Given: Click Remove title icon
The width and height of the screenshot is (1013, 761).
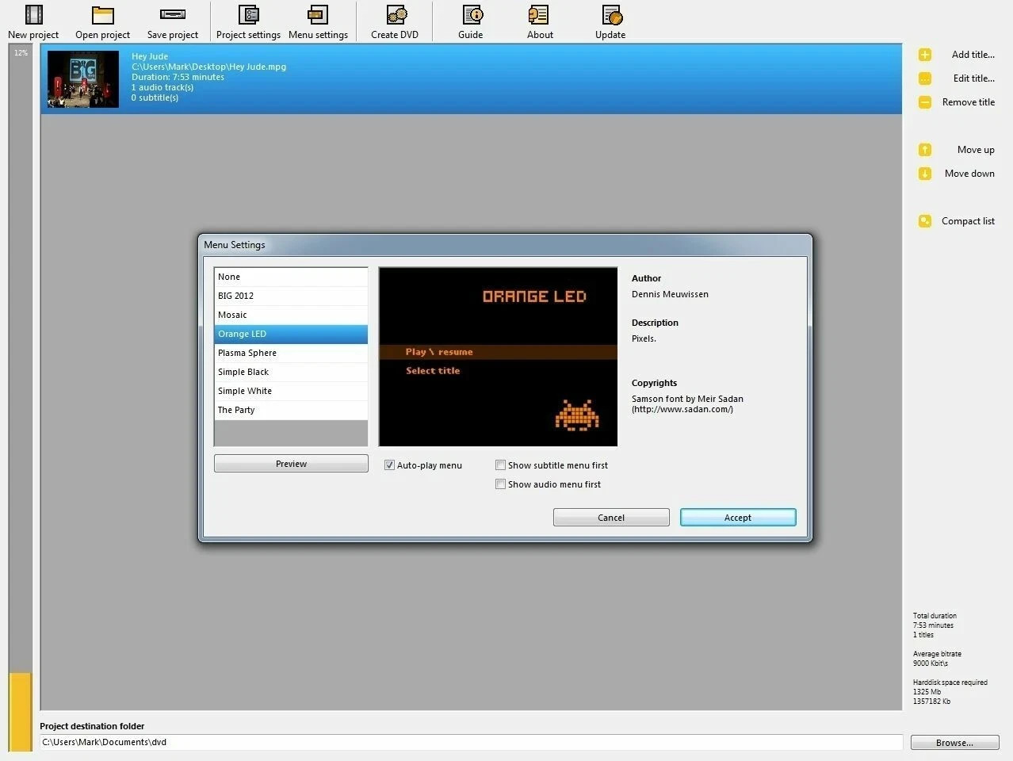Looking at the screenshot, I should [x=924, y=101].
